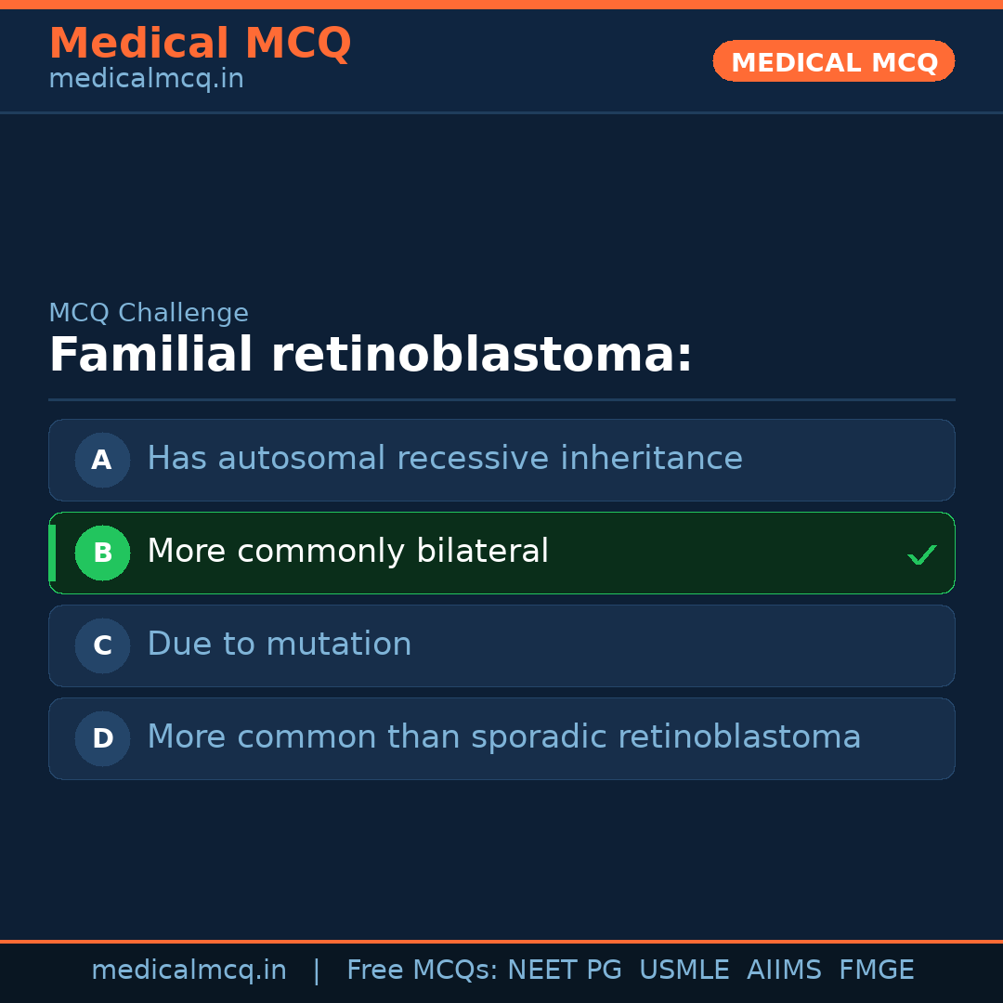Image resolution: width=1003 pixels, height=1003 pixels.
Task: Select answer "More commonly bilateral"
Action: click(348, 552)
